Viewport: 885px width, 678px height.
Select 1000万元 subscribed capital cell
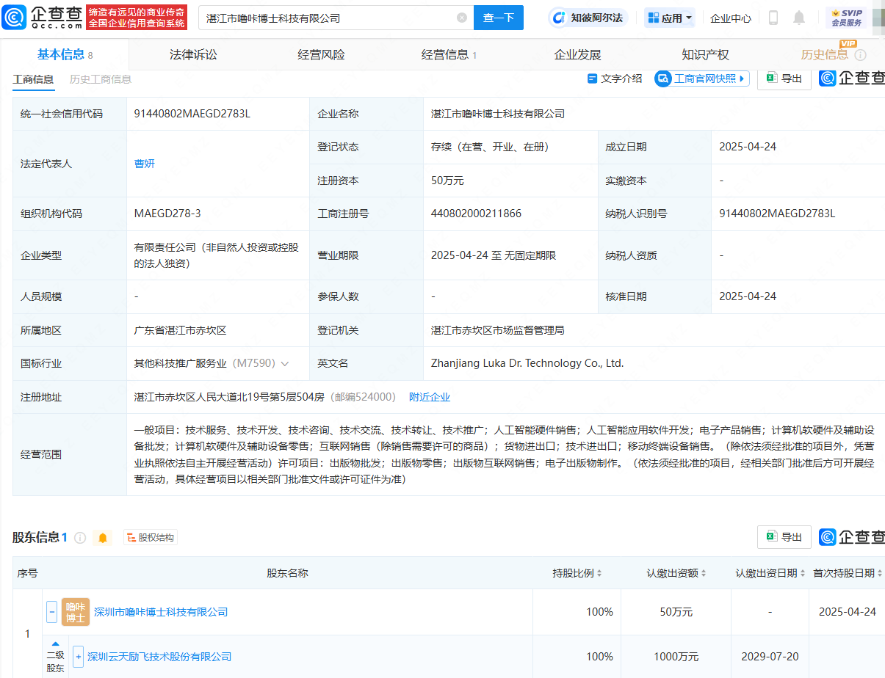point(676,657)
